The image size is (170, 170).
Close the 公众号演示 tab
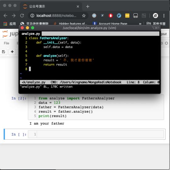(78, 7)
